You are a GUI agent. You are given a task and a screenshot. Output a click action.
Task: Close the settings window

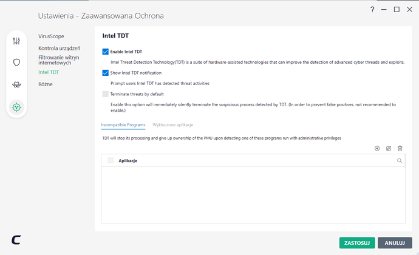pos(409,10)
